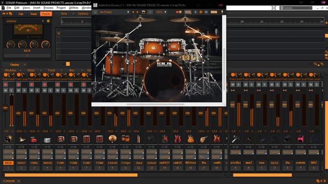Arm record on the CWBL track

32,85
